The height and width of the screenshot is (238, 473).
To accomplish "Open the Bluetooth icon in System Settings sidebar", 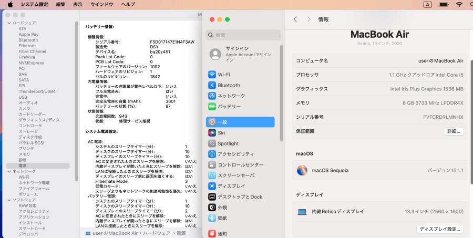I will tap(212, 85).
